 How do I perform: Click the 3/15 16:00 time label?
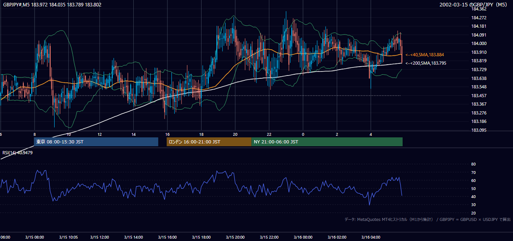167,237
